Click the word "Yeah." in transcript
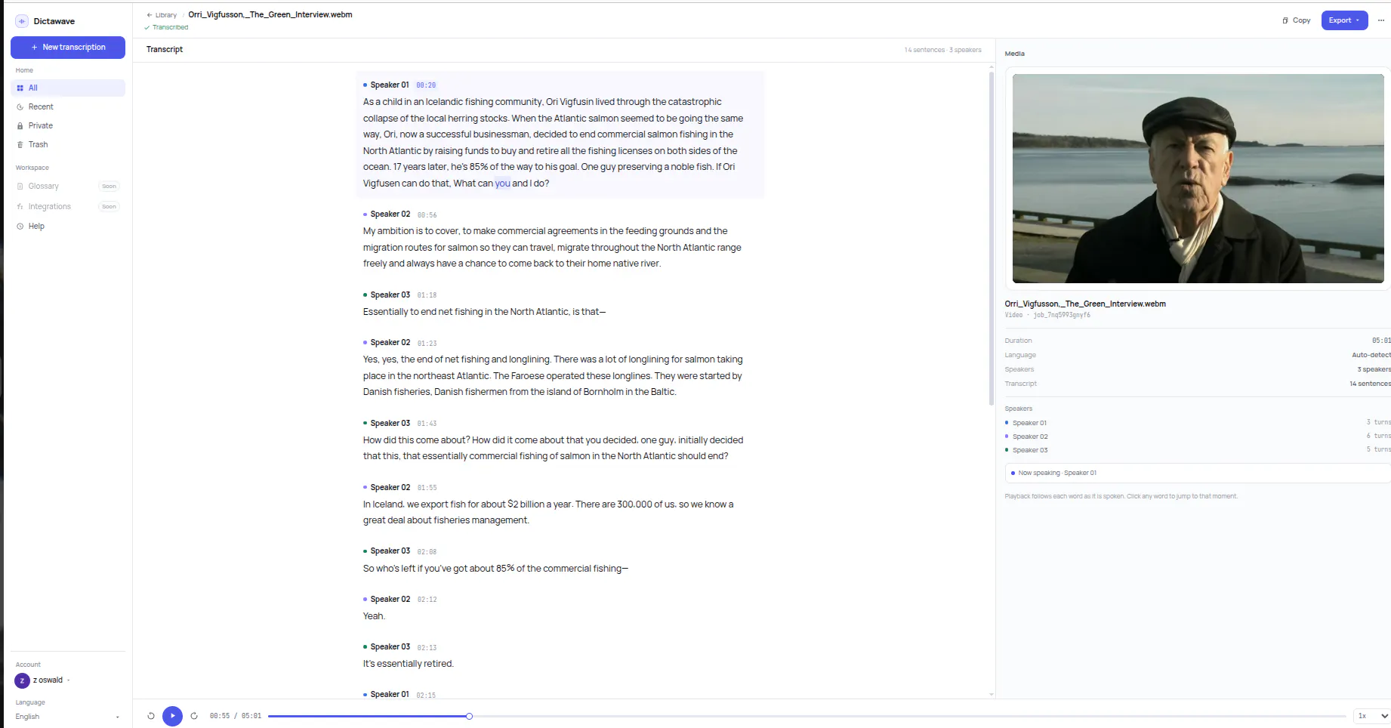1391x728 pixels. [x=374, y=616]
